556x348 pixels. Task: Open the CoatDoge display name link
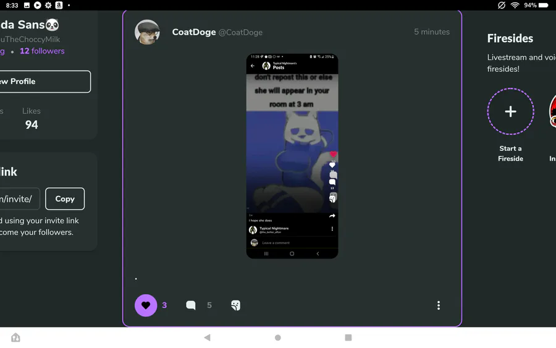(194, 32)
